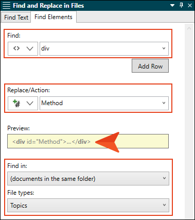Screen dimensions: 195x220
Task: Toggle the auto-hide pin icon
Action: (x=181, y=5)
